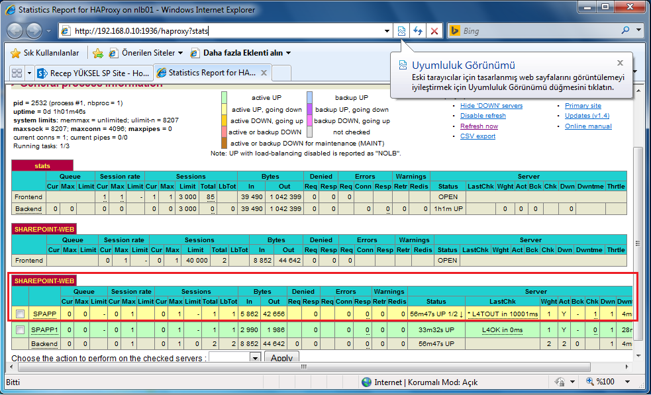Click the stats proxy title label
The height and width of the screenshot is (395, 651).
(42, 165)
